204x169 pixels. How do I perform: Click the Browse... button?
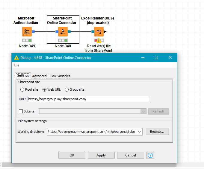point(157,132)
